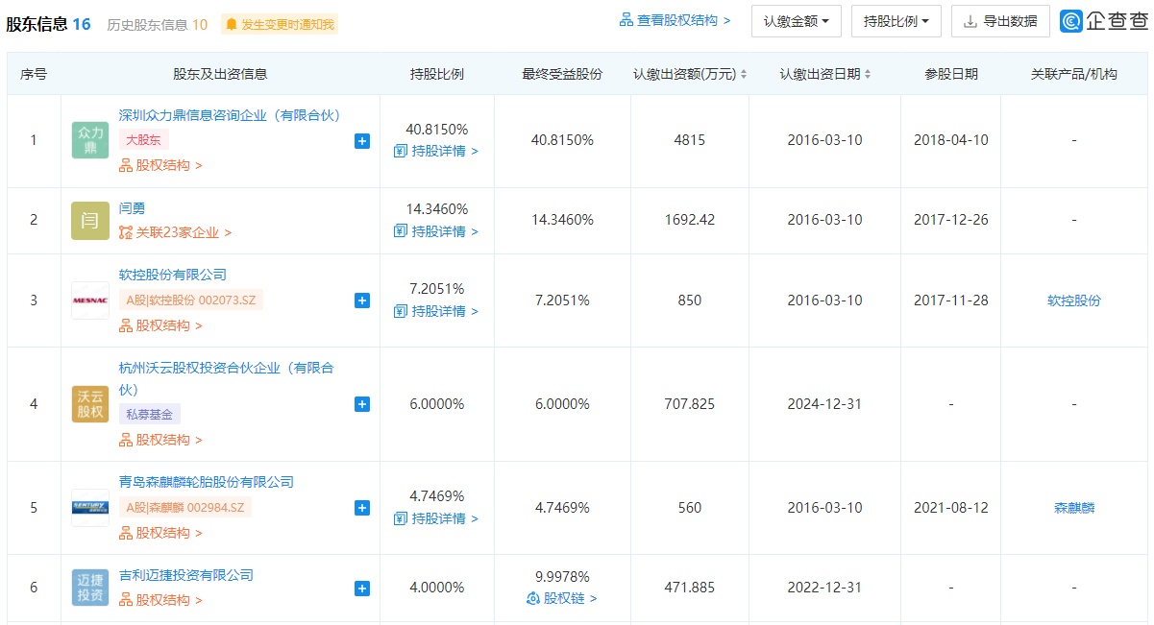
Task: Click the 沃云股权 company logo icon
Action: pos(90,404)
